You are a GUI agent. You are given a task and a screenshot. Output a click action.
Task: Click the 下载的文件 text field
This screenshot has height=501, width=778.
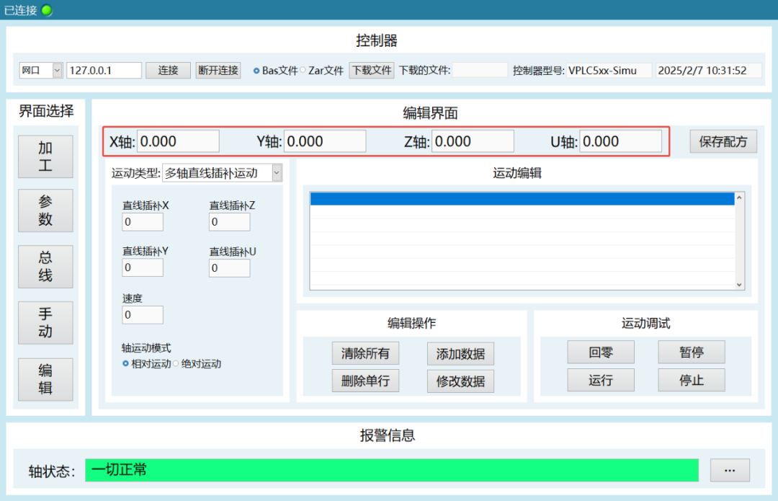tap(480, 71)
